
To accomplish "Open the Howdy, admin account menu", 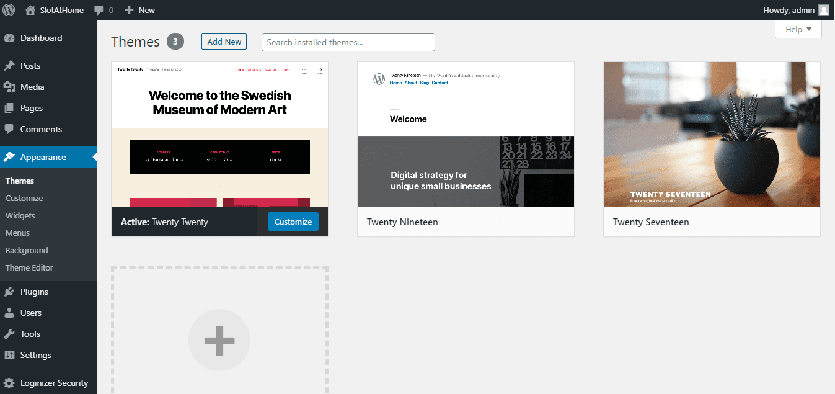I will point(790,10).
